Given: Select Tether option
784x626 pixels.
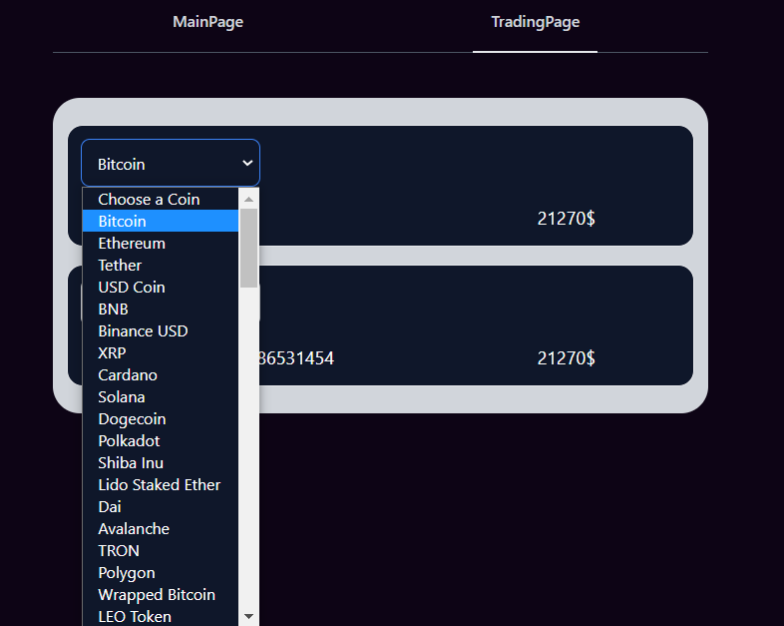Looking at the screenshot, I should [x=161, y=265].
